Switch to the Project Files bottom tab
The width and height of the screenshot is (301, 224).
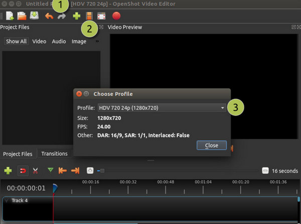pyautogui.click(x=18, y=154)
